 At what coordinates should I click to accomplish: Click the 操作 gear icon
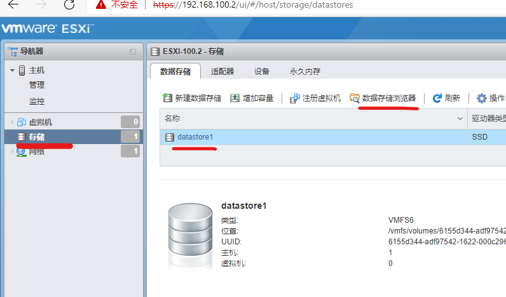(x=481, y=98)
